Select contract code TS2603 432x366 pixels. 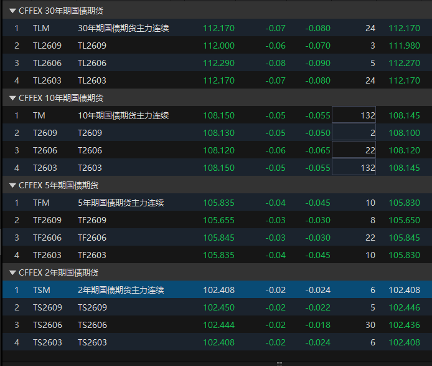point(47,342)
